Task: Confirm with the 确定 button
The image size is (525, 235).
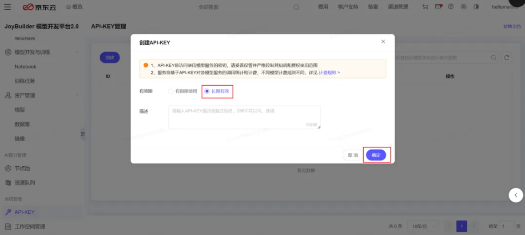Action: point(376,155)
